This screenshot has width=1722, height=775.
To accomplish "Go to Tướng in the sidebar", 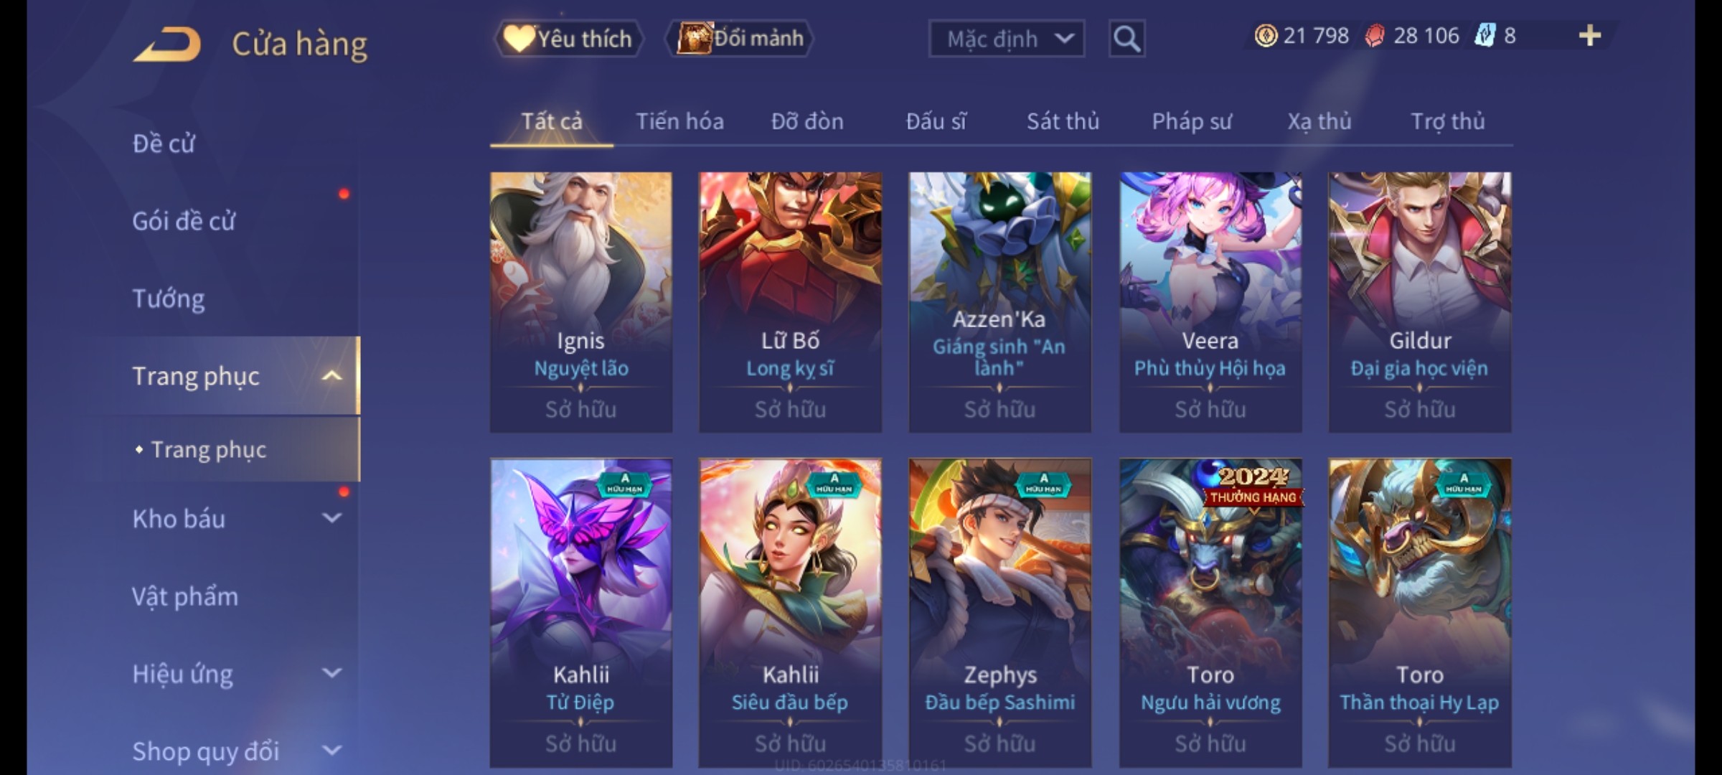I will coord(169,299).
